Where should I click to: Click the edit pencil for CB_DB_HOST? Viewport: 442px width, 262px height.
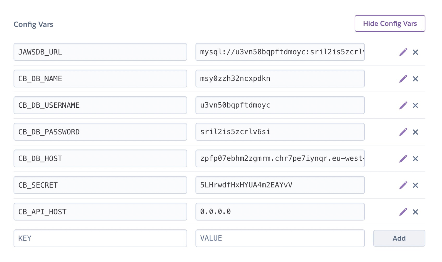404,158
